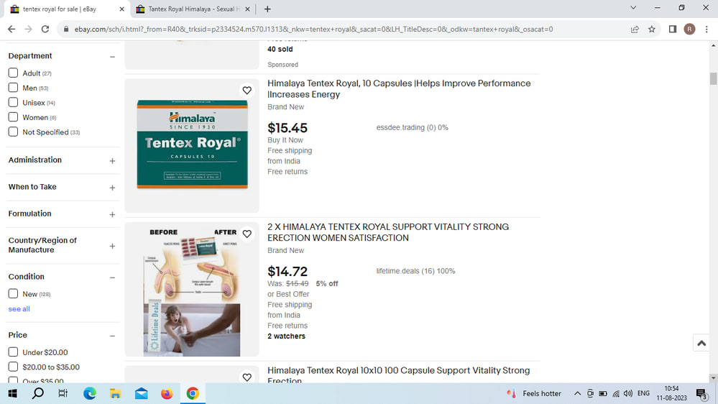
Task: Add 2 X Himalaya Tentex listing to watchlist
Action: [x=247, y=234]
